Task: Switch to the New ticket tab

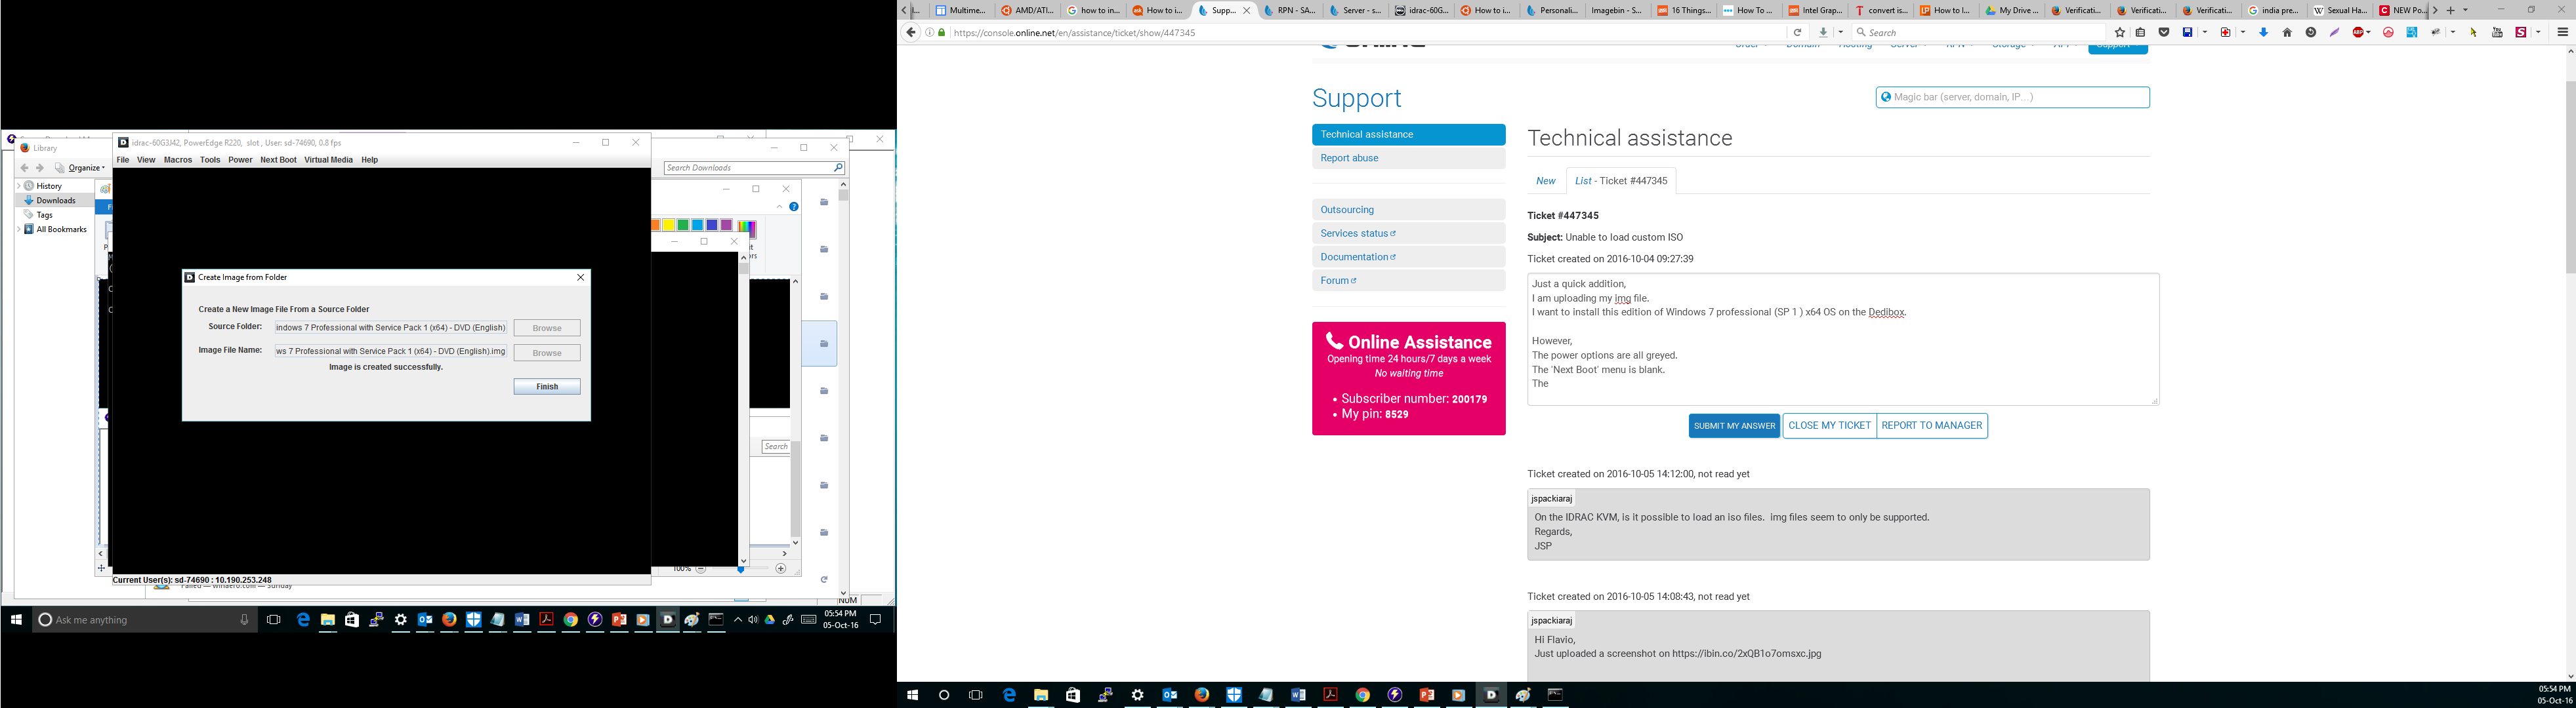Action: pyautogui.click(x=1545, y=181)
